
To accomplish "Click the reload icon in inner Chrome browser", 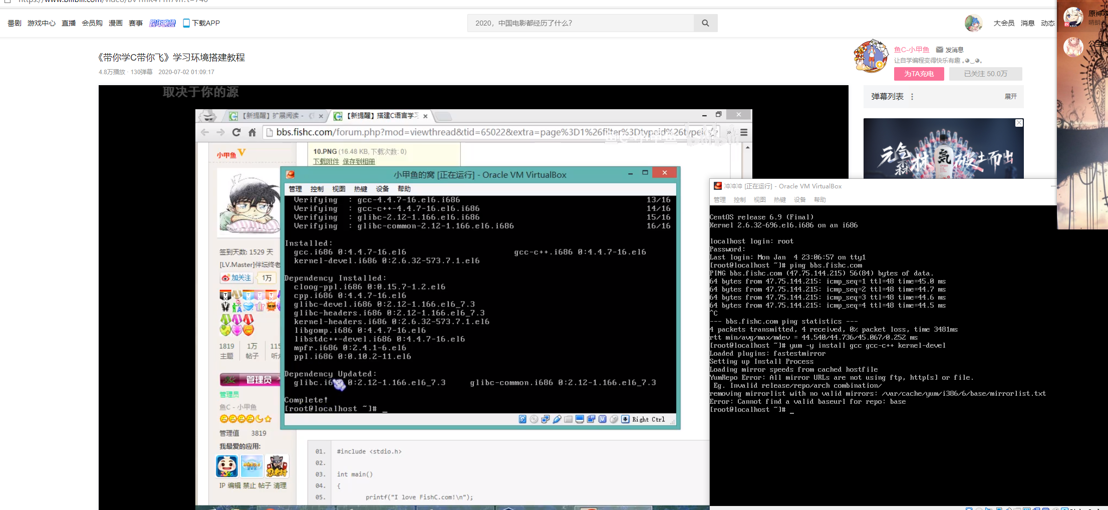I will [x=236, y=132].
